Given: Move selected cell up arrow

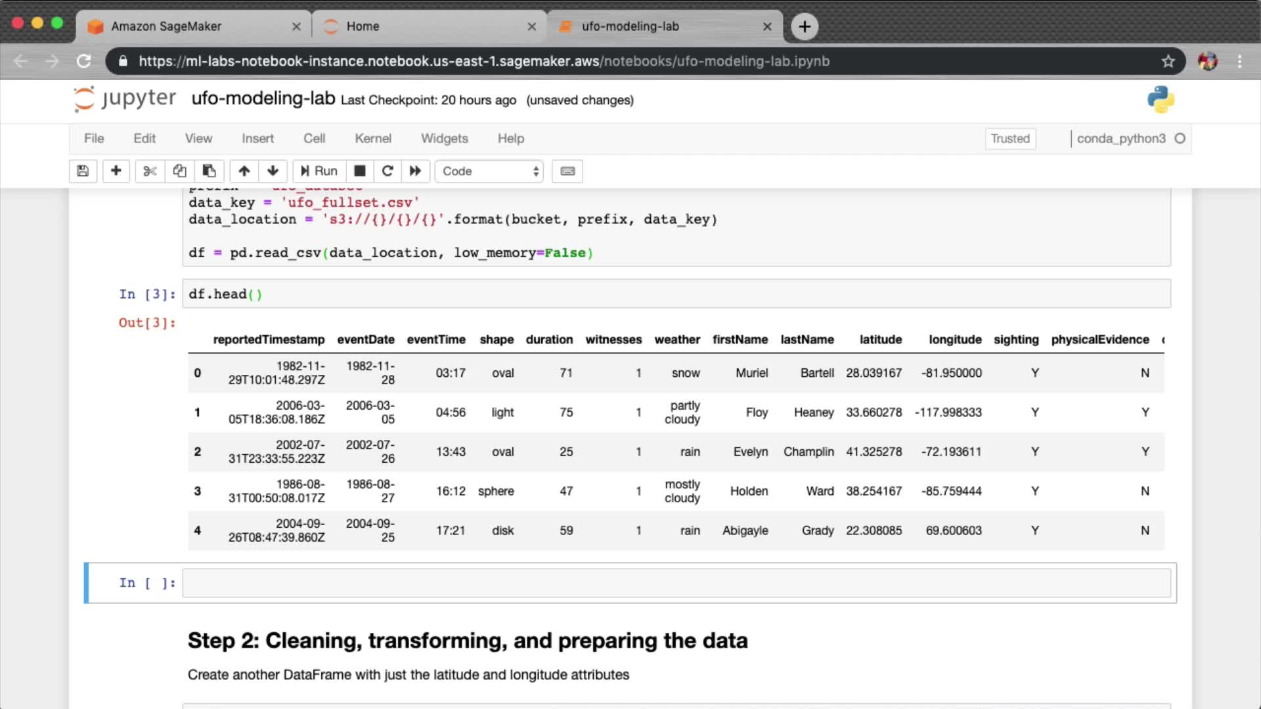Looking at the screenshot, I should 244,171.
